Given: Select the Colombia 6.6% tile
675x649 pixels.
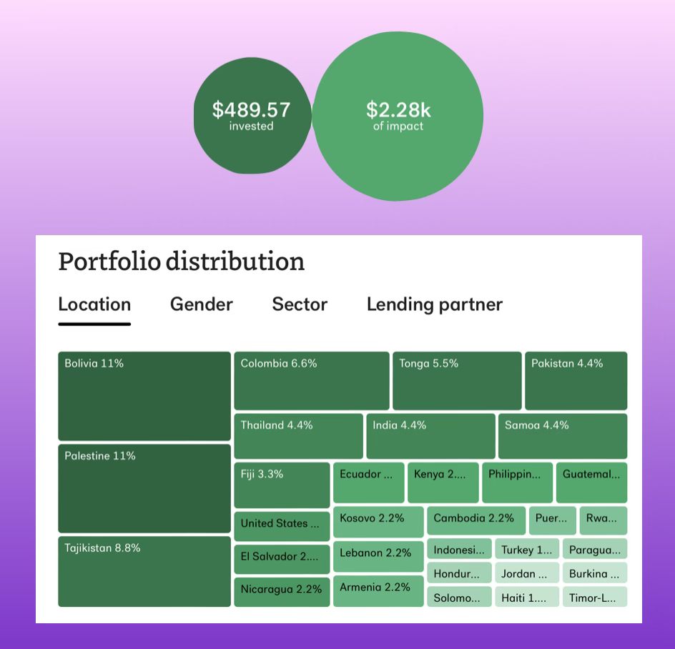Looking at the screenshot, I should [x=312, y=381].
